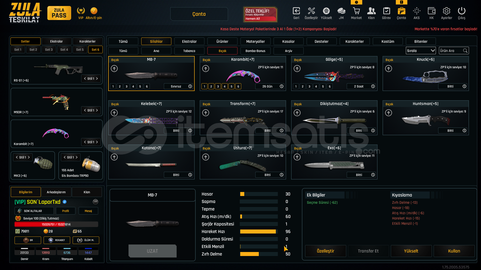Click the UZAT extend button

pos(153,251)
